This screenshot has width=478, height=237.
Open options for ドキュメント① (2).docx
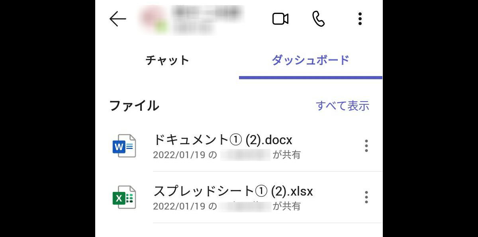pyautogui.click(x=366, y=146)
